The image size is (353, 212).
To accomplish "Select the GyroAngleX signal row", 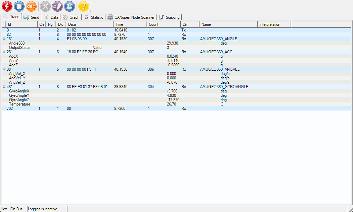I will [176, 91].
